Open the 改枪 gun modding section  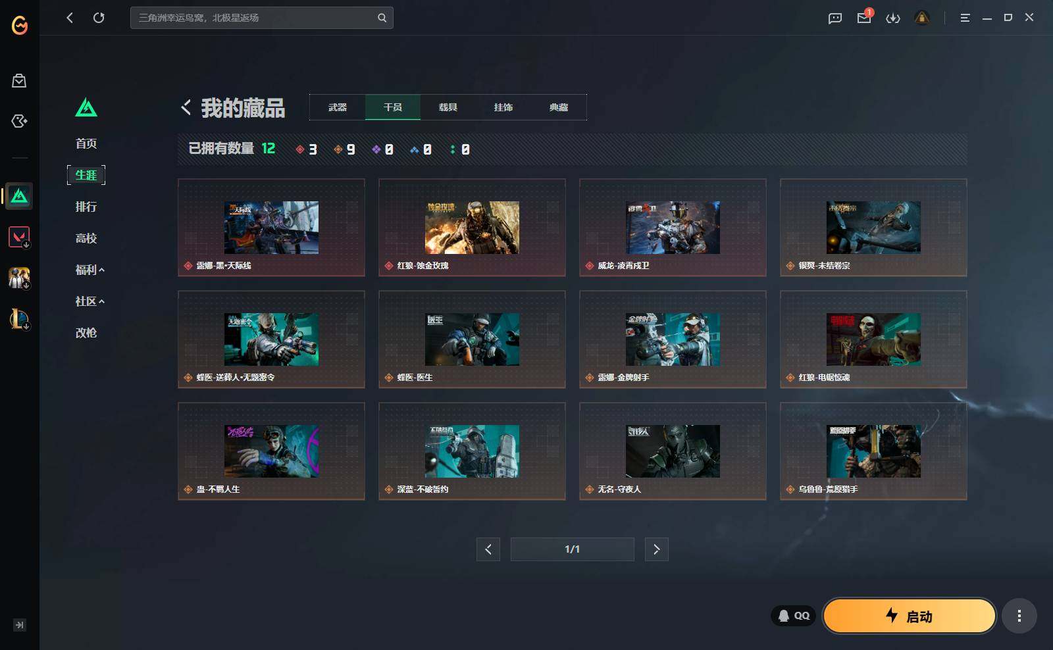coord(86,333)
